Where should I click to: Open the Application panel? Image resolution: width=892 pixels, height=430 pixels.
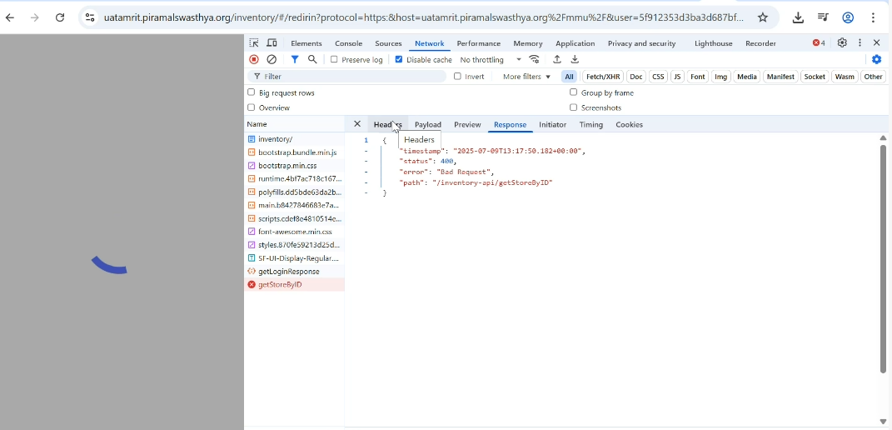[x=576, y=43]
